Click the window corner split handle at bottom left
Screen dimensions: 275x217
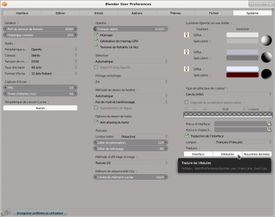pos(2,215)
